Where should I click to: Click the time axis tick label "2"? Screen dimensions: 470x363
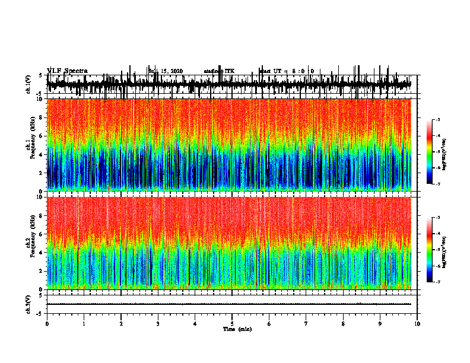[x=121, y=324]
